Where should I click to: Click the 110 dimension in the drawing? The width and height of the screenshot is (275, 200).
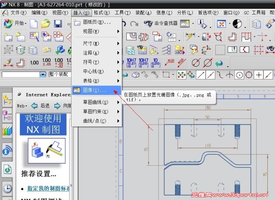click(x=208, y=146)
